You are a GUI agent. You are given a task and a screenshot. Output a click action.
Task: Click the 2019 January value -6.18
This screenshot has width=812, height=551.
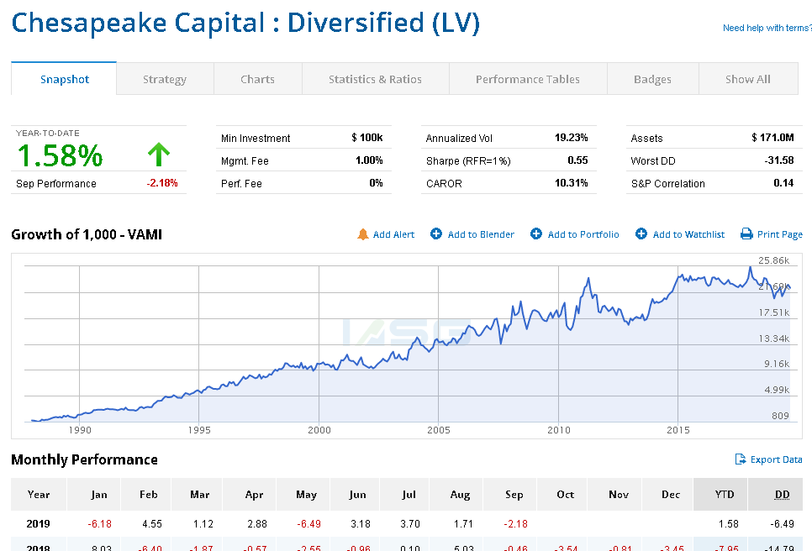coord(99,523)
